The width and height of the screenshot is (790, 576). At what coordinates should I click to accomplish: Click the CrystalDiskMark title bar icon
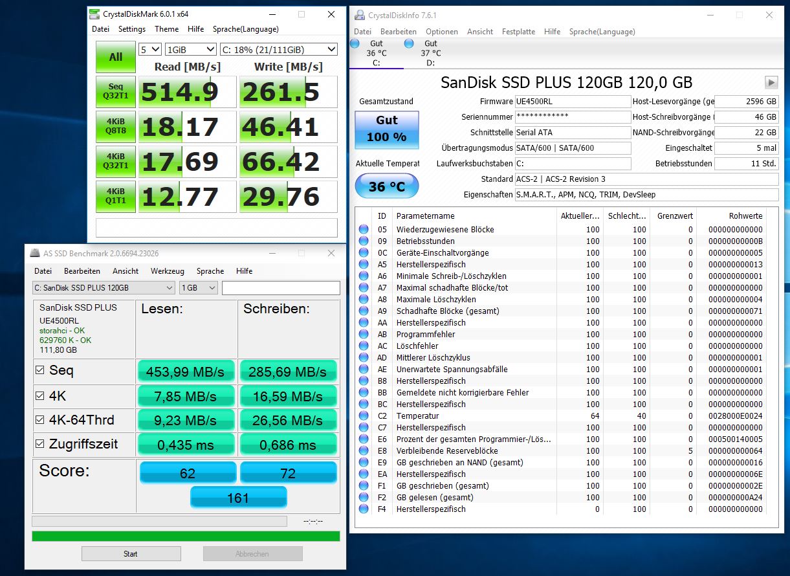[x=95, y=14]
